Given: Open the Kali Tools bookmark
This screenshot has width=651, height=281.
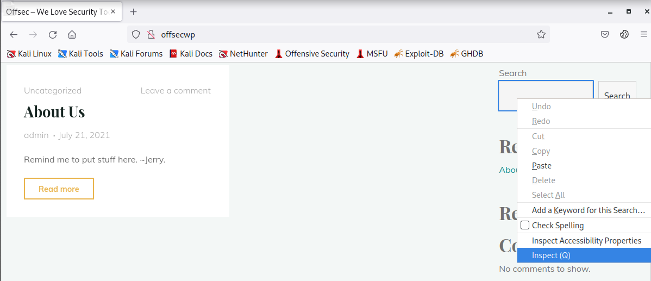Looking at the screenshot, I should tap(80, 54).
